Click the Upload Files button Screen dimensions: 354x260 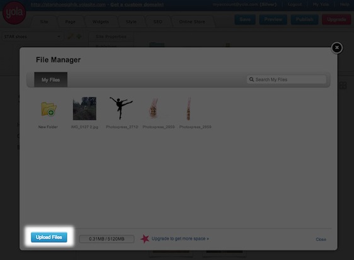pyautogui.click(x=49, y=237)
